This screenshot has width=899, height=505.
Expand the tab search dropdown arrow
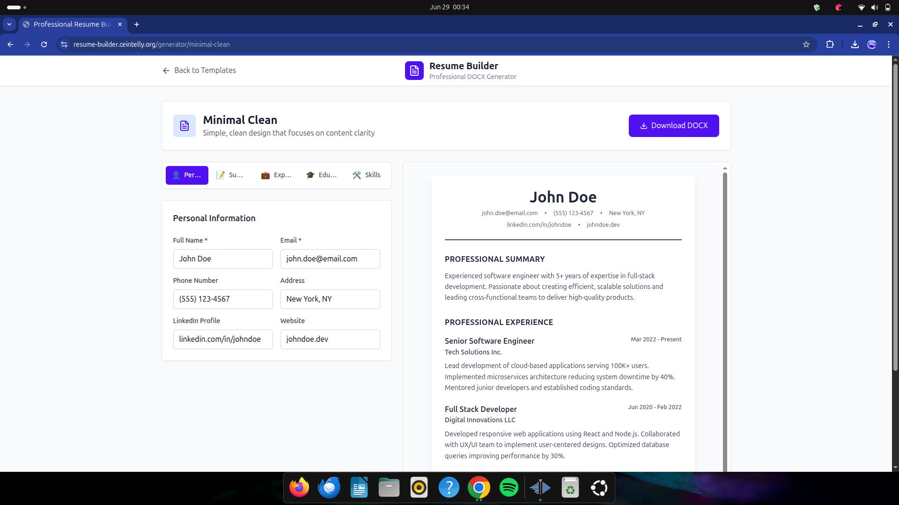click(9, 24)
